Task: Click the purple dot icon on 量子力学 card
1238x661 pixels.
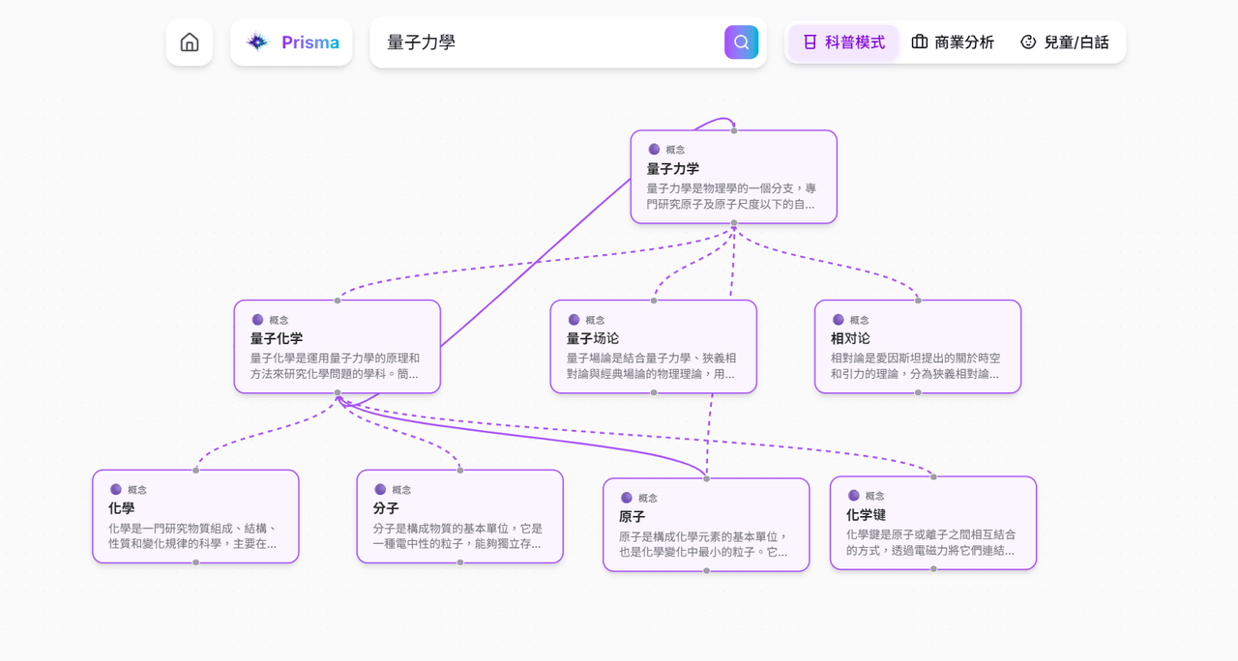Action: [x=654, y=149]
